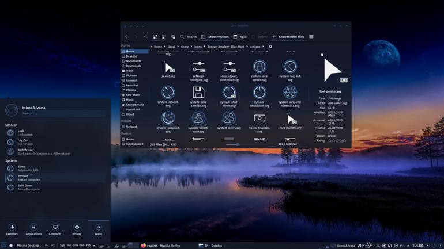Screen dimensions: 444x249
Task: Select the system-reboot.svg file icon
Action: point(168,93)
